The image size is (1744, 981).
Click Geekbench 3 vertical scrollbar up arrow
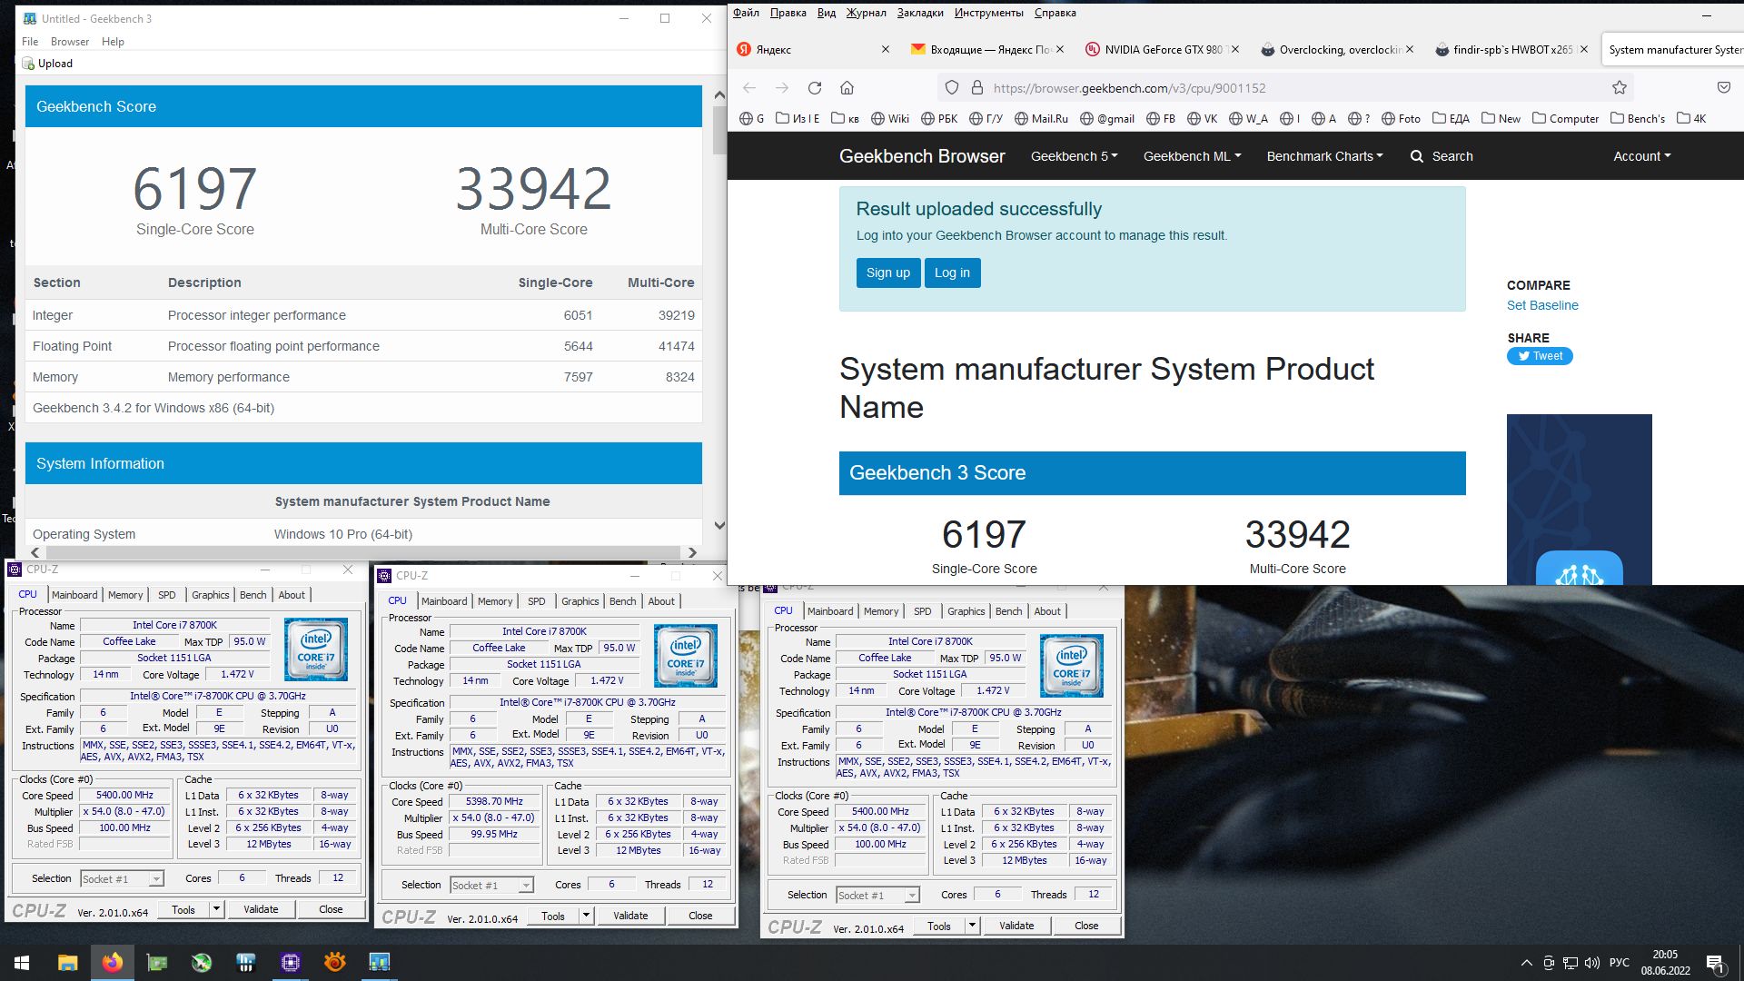(719, 94)
